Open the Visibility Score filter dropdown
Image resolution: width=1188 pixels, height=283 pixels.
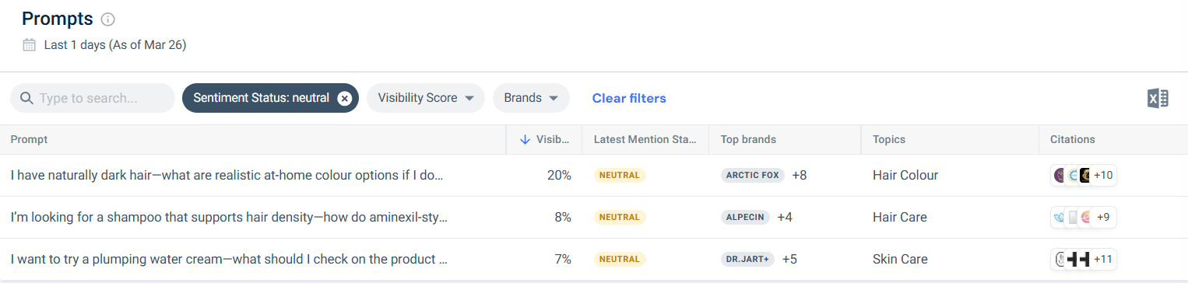tap(426, 98)
